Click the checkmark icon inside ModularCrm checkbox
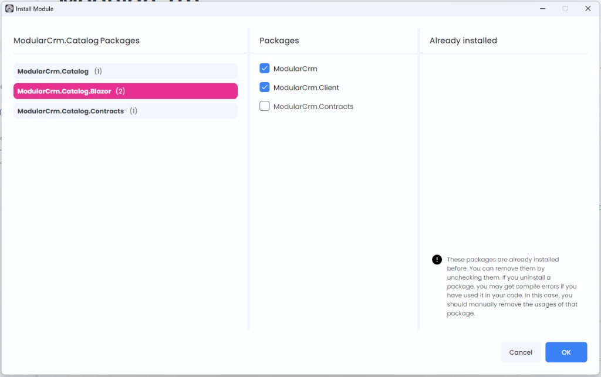 (264, 68)
